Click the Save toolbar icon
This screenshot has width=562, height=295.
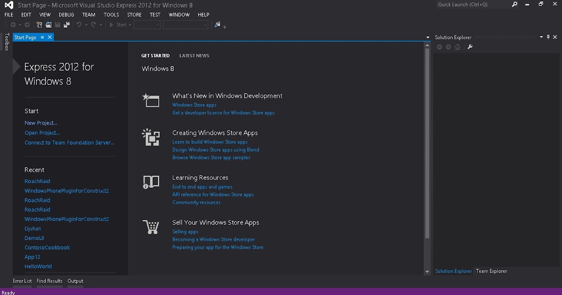point(58,25)
